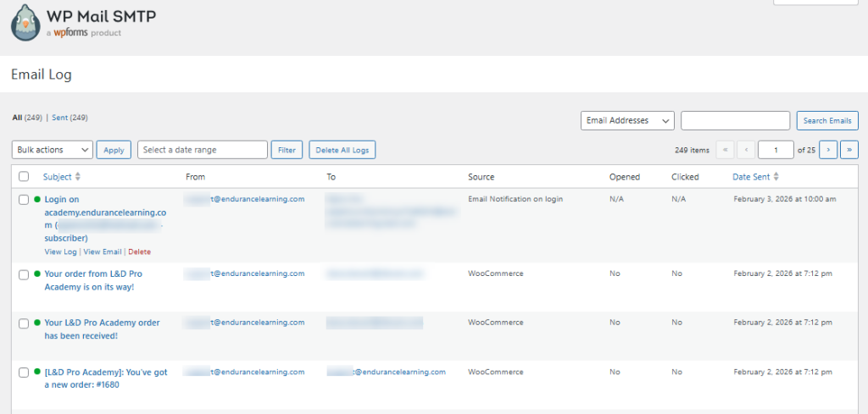Click green status dot for 'has been received' email
The image size is (868, 414).
[37, 323]
